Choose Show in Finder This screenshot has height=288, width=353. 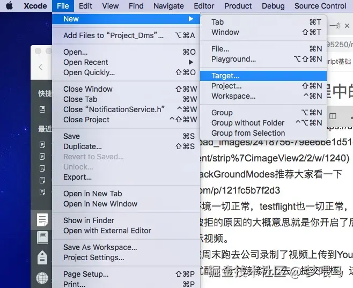pos(126,220)
